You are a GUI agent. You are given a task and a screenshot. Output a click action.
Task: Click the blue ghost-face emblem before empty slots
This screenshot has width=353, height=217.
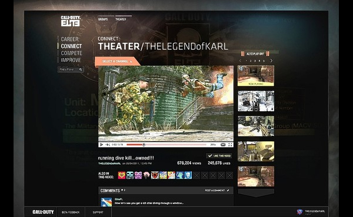pos(188,175)
